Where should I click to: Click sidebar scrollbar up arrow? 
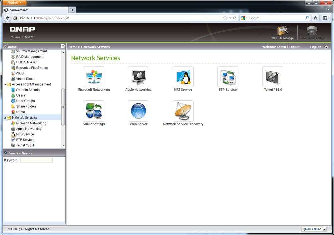coord(63,52)
